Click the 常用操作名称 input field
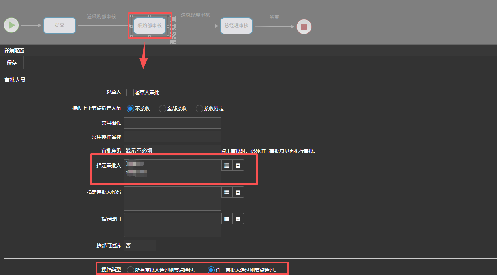497x275 pixels. click(172, 137)
